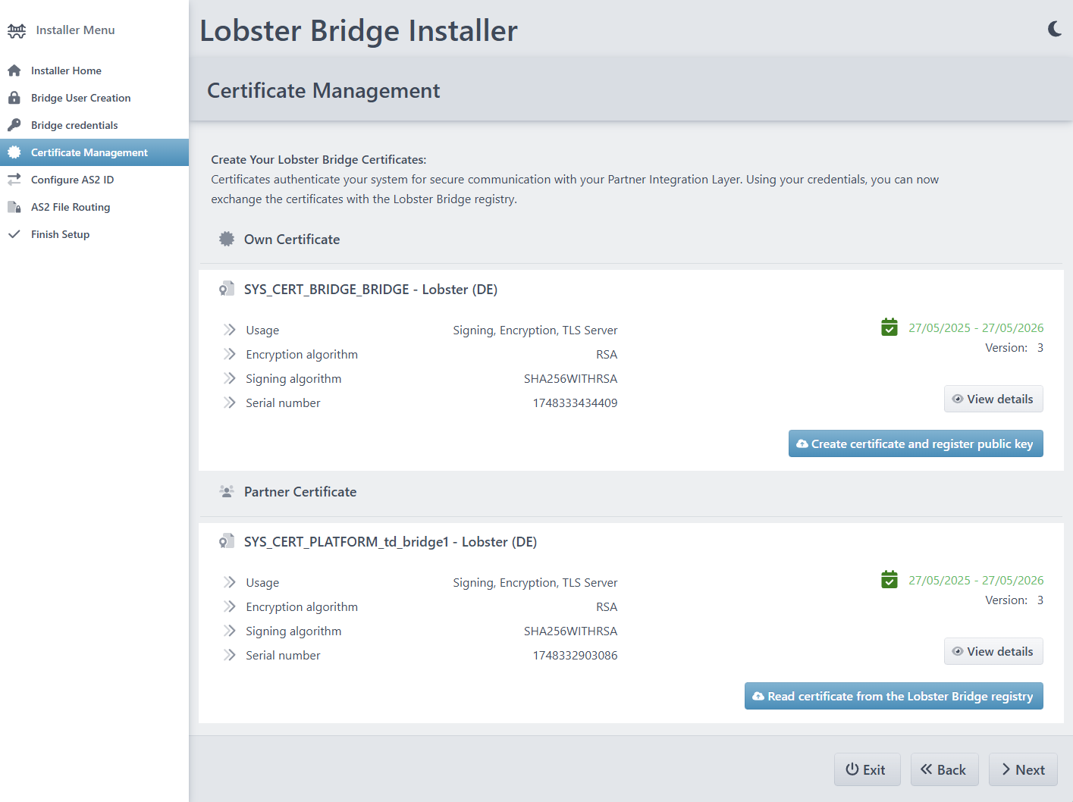Click the Configure AS2 ID arrows icon
1073x802 pixels.
(x=14, y=180)
